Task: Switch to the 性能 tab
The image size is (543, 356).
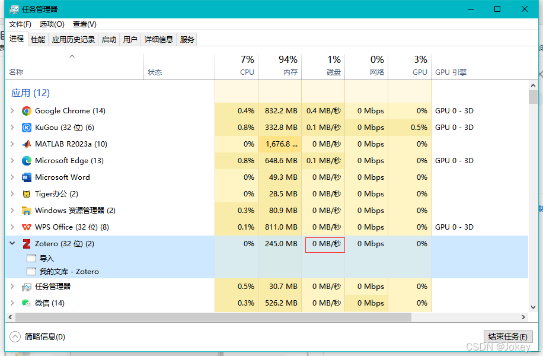Action: tap(38, 40)
